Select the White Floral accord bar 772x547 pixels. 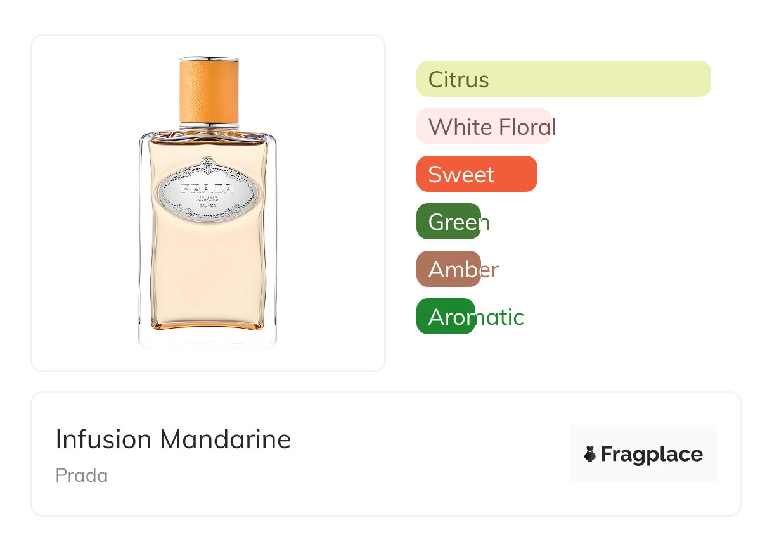[484, 127]
